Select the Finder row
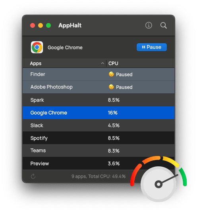This screenshot has height=212, width=197. pos(98,74)
